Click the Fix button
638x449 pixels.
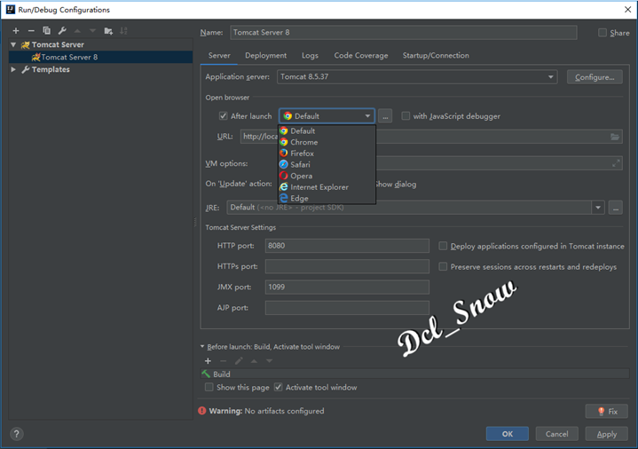click(606, 412)
